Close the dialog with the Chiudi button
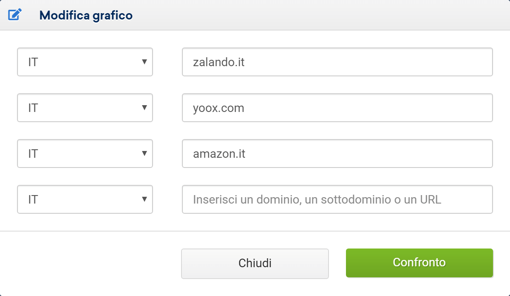Image resolution: width=510 pixels, height=296 pixels. pos(255,263)
